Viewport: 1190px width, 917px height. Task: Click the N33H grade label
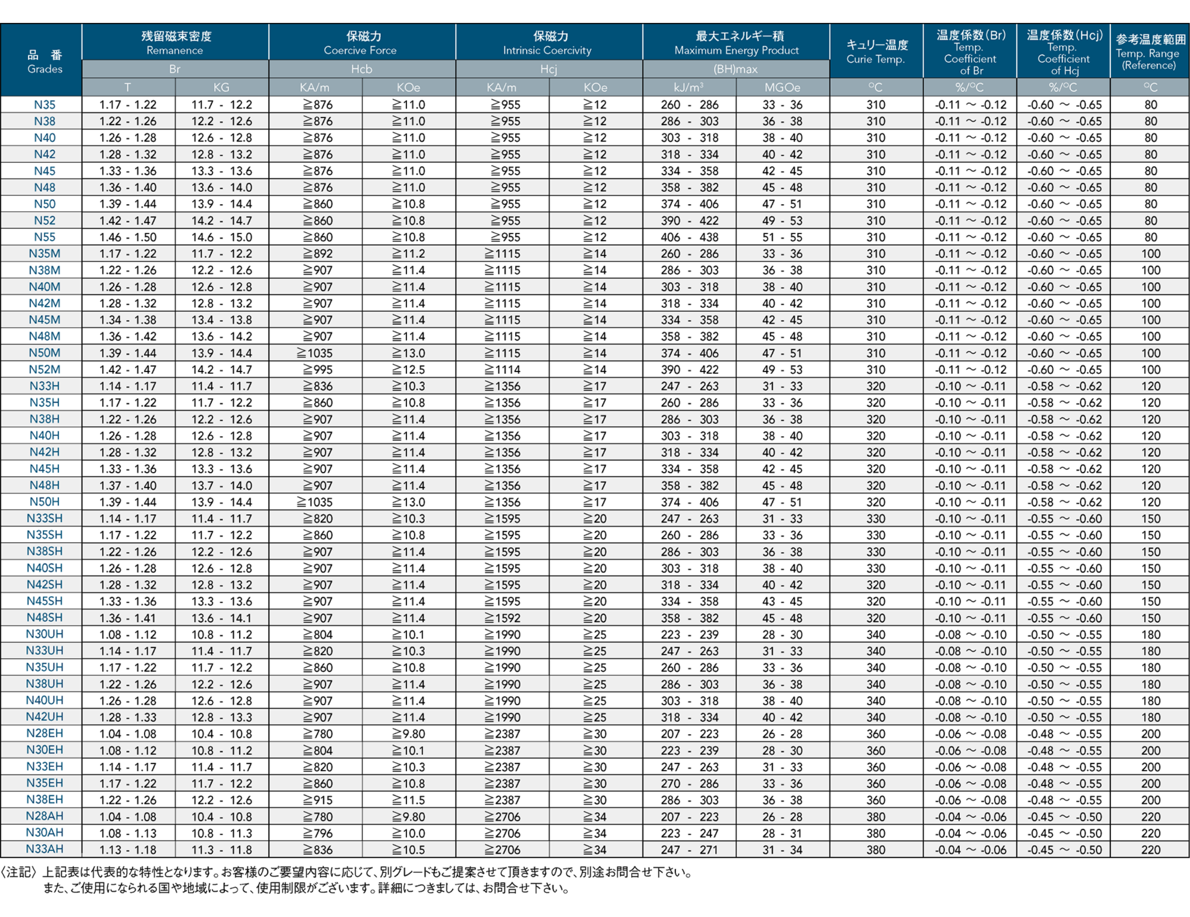point(44,386)
